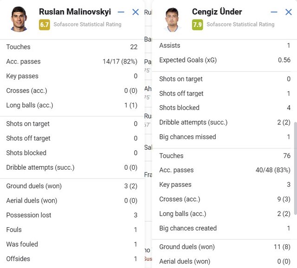297x268 pixels.
Task: Click the 6.7 rating badge
Action: click(x=45, y=25)
